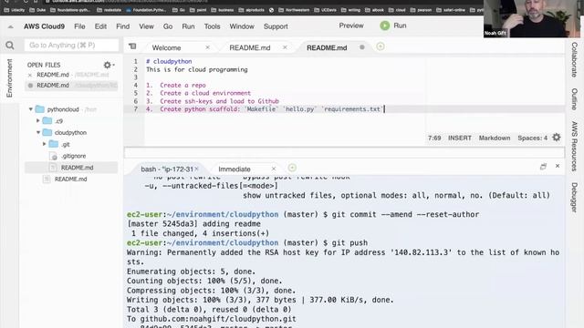
Task: Click the 7:69 cursor position indicator
Action: (434, 138)
